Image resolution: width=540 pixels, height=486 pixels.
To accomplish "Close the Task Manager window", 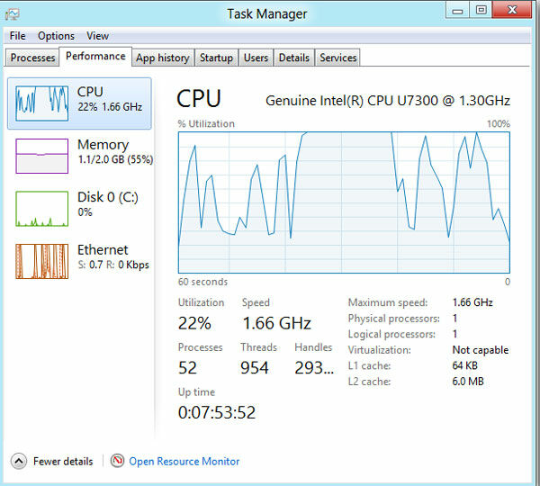I will coord(512,9).
